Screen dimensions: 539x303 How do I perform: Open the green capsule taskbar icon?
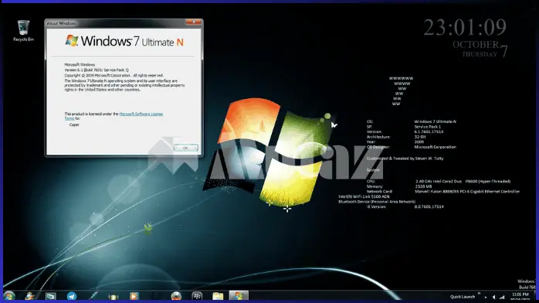coord(114,296)
